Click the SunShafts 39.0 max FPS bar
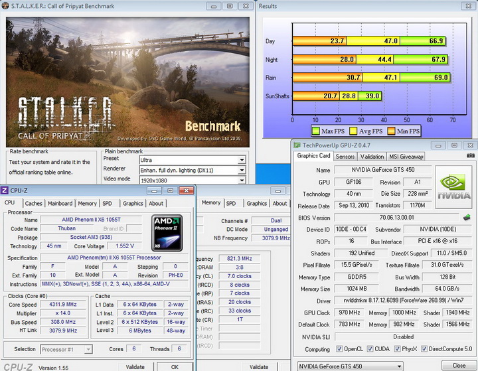The image size is (478, 371). click(x=370, y=96)
